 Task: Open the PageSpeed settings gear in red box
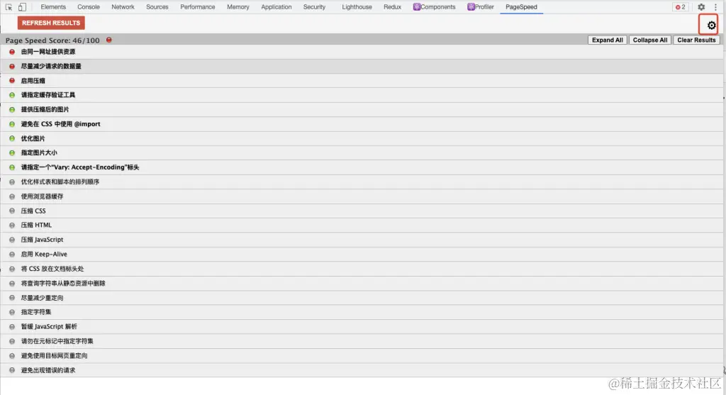(711, 25)
